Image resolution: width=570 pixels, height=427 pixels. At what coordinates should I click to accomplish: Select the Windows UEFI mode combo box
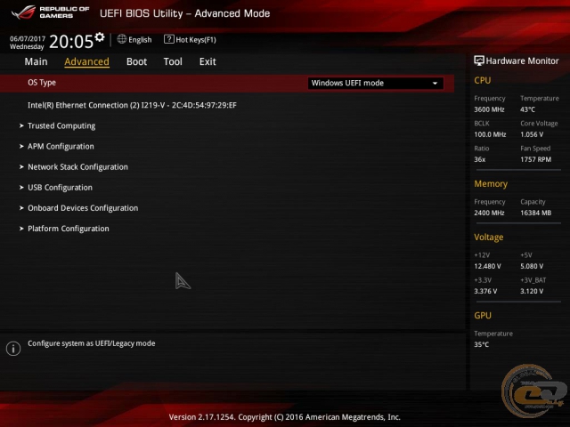376,83
